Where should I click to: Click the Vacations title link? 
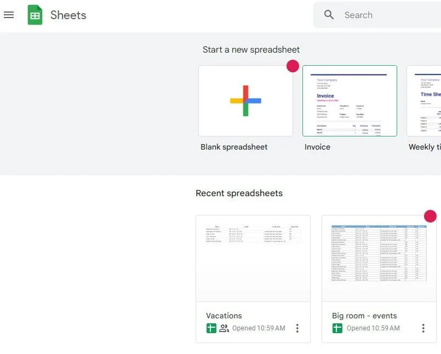tap(224, 316)
